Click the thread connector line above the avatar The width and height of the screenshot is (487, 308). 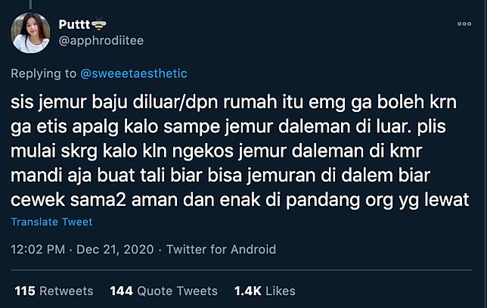tap(30, 4)
